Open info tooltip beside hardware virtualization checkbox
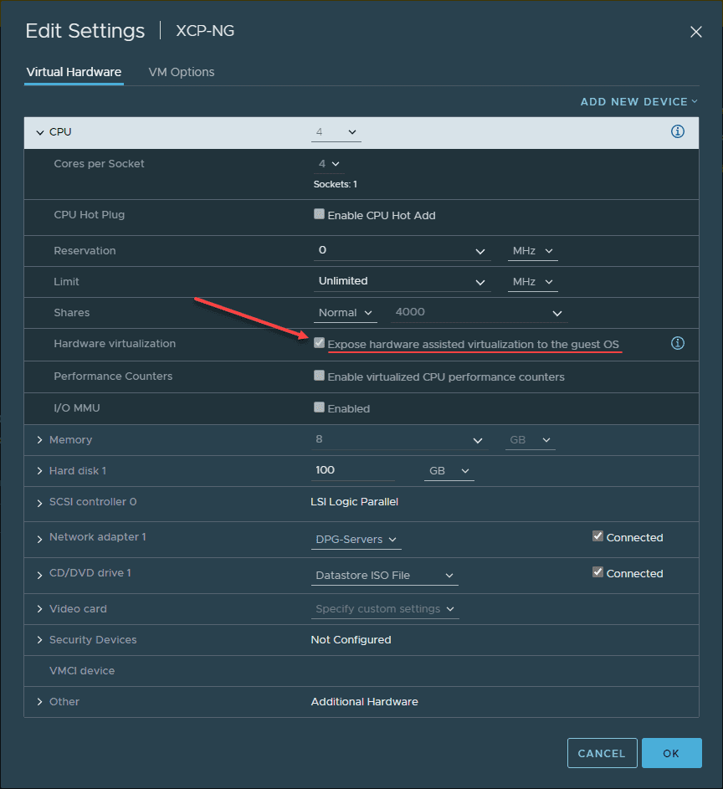 (x=678, y=343)
